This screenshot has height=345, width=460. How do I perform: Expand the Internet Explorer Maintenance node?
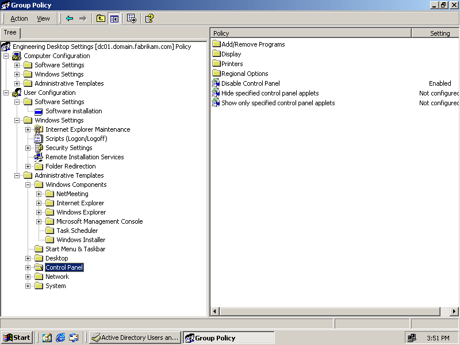pos(28,129)
